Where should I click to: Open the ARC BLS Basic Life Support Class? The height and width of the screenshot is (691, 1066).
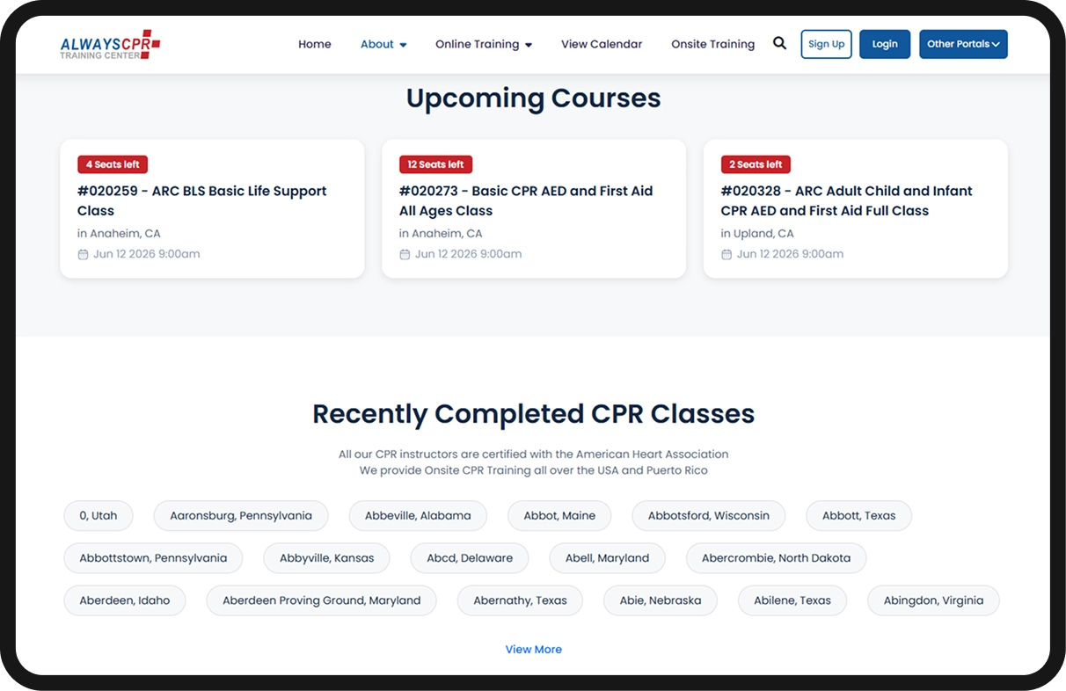(201, 200)
